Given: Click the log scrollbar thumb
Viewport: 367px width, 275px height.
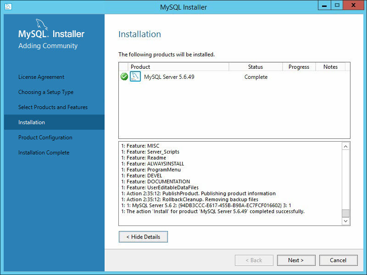Looking at the screenshot, I should point(345,213).
